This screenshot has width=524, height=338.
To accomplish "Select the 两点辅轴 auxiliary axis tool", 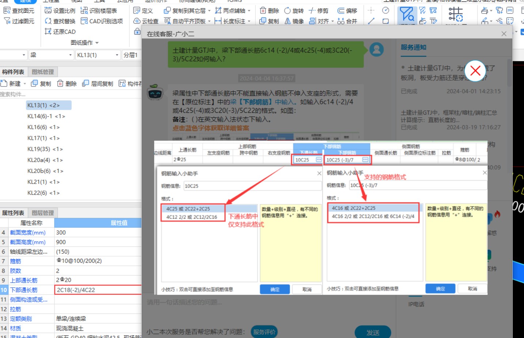I will point(230,11).
